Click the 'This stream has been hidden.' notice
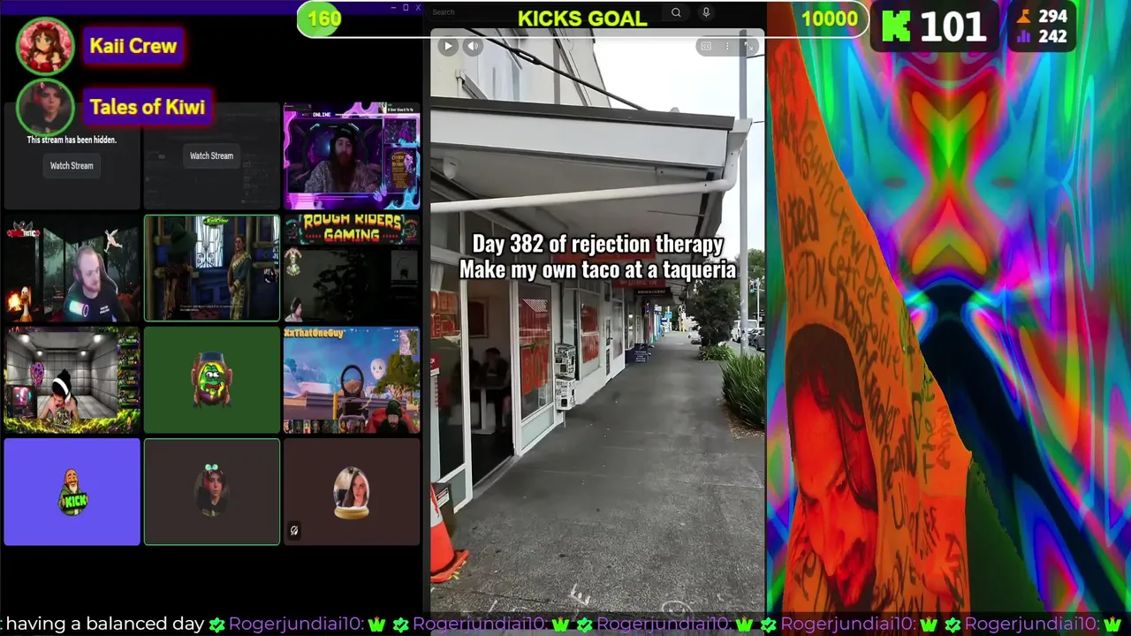This screenshot has height=636, width=1131. [x=72, y=140]
